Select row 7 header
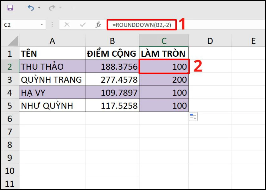This screenshot has width=266, height=190. tap(10, 131)
